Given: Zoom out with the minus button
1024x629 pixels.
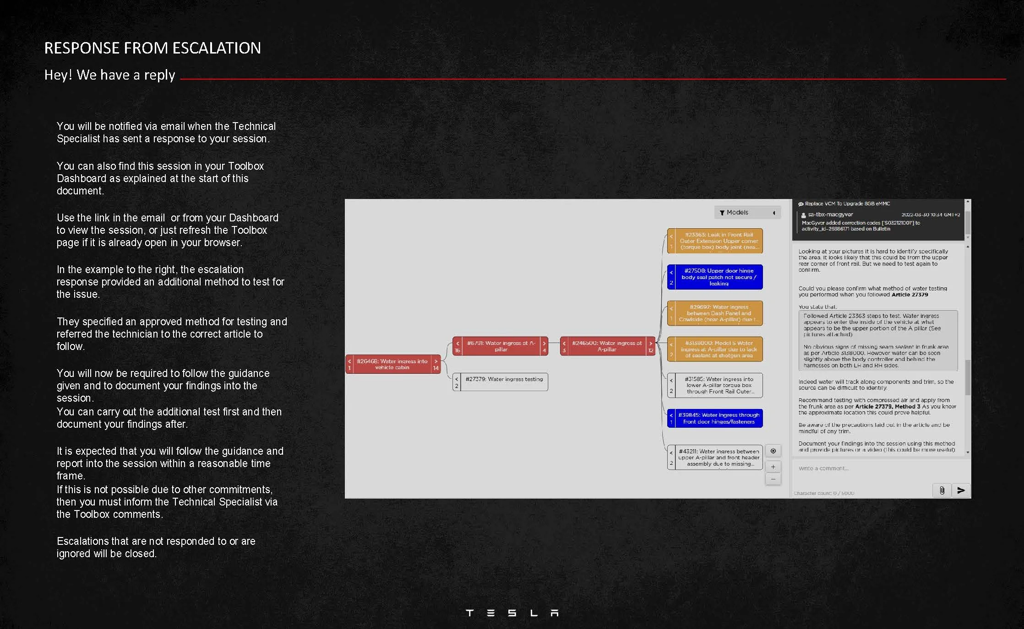Looking at the screenshot, I should click(x=773, y=479).
